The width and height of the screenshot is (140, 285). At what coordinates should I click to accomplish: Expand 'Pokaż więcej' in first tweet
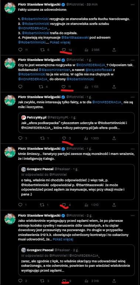pyautogui.click(x=60, y=42)
